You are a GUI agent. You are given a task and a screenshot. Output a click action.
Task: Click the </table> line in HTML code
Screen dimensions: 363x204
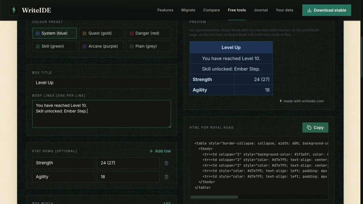(x=202, y=187)
